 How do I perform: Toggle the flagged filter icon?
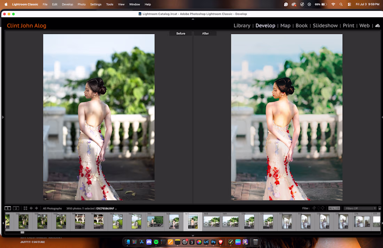pos(314,208)
